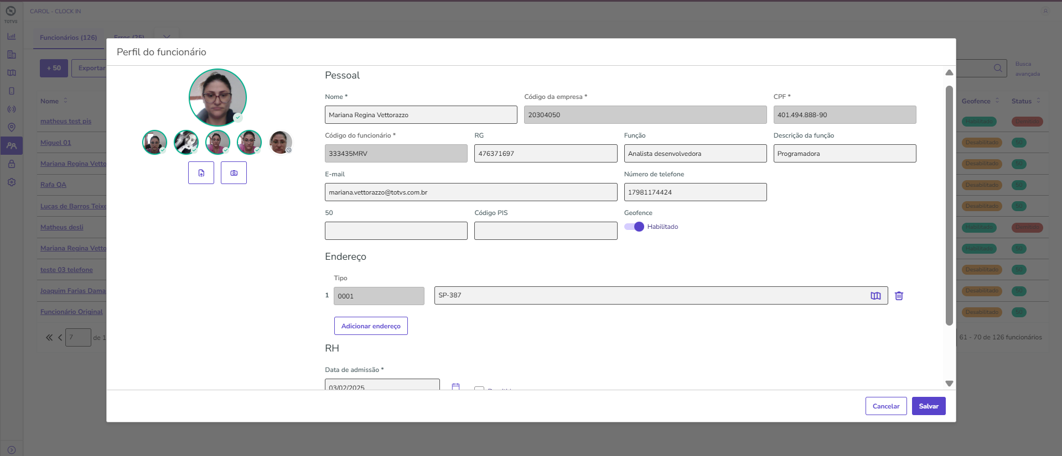Expand the sidebar with bottom arrow icon
This screenshot has width=1062, height=456.
[x=12, y=450]
